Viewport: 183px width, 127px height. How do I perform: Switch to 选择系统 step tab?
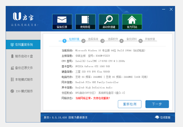pyautogui.click(x=93, y=39)
